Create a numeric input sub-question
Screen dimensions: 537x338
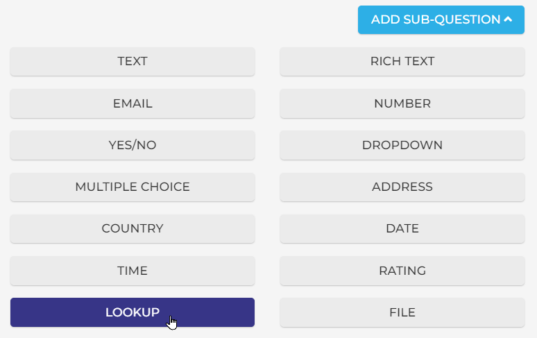402,103
